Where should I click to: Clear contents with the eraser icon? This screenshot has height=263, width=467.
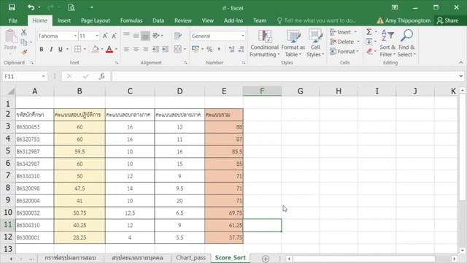pyautogui.click(x=369, y=52)
